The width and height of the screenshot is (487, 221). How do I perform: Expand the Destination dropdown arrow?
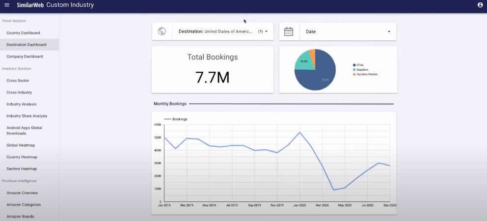tap(266, 31)
